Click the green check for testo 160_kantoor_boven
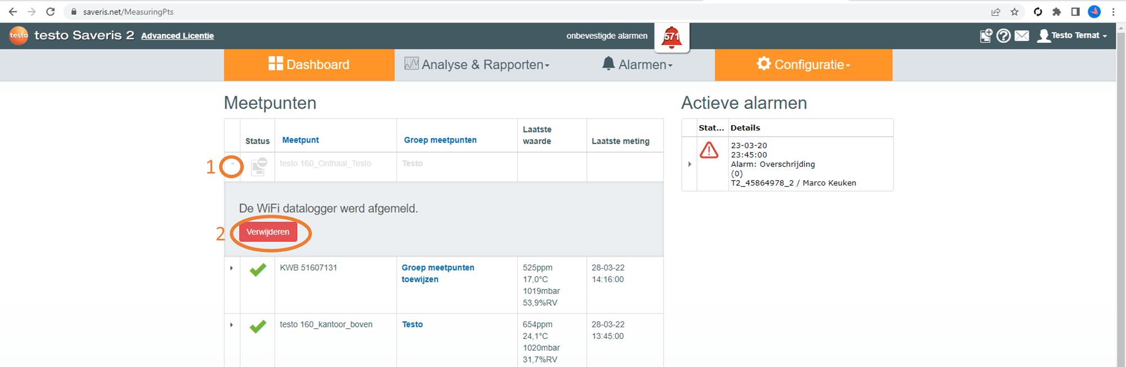The width and height of the screenshot is (1126, 367). coord(258,327)
